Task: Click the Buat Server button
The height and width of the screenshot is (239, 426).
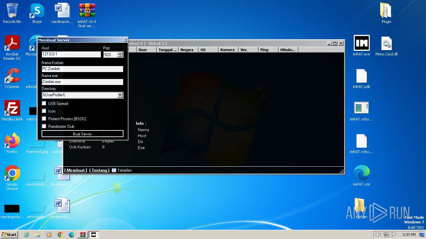Action: coord(83,134)
